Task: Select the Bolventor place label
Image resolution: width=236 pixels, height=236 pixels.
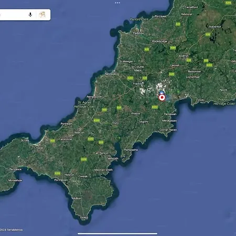Action: pos(215,27)
